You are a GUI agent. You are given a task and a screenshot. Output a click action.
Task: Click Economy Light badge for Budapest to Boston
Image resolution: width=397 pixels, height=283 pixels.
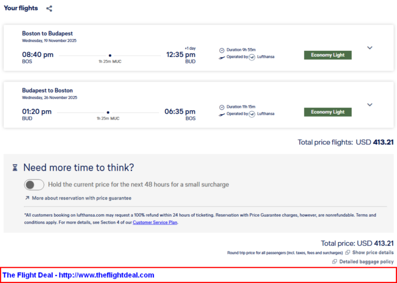(x=328, y=112)
